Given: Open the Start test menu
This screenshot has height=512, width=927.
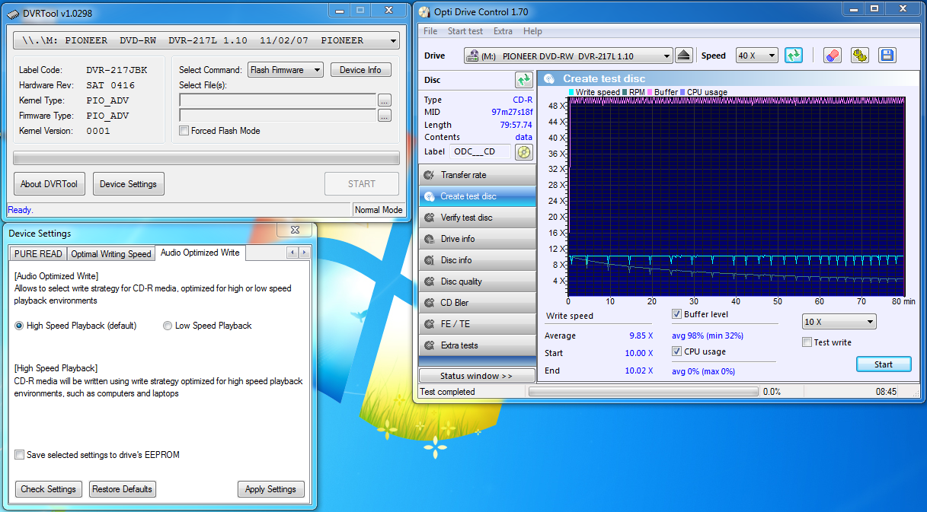Looking at the screenshot, I should [465, 31].
